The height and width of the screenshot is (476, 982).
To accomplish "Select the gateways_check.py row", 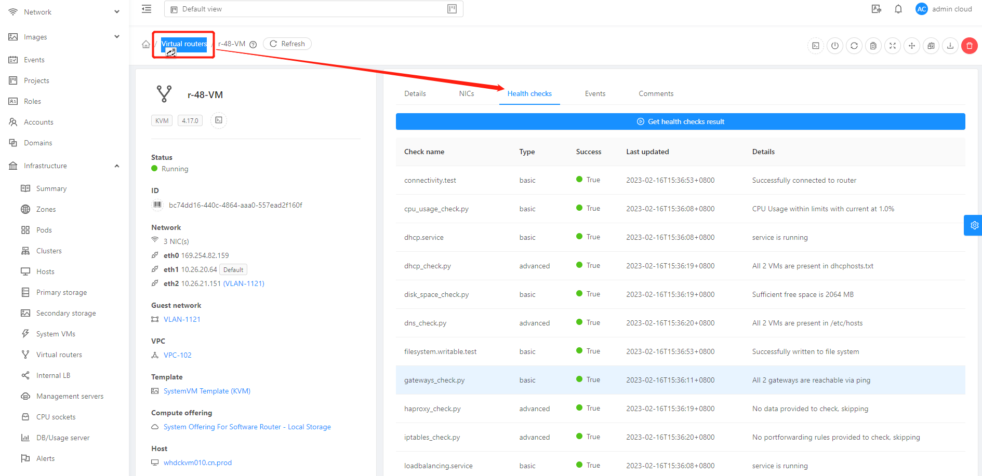I will 680,380.
